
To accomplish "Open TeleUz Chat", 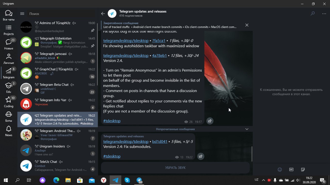I will 57,166.
